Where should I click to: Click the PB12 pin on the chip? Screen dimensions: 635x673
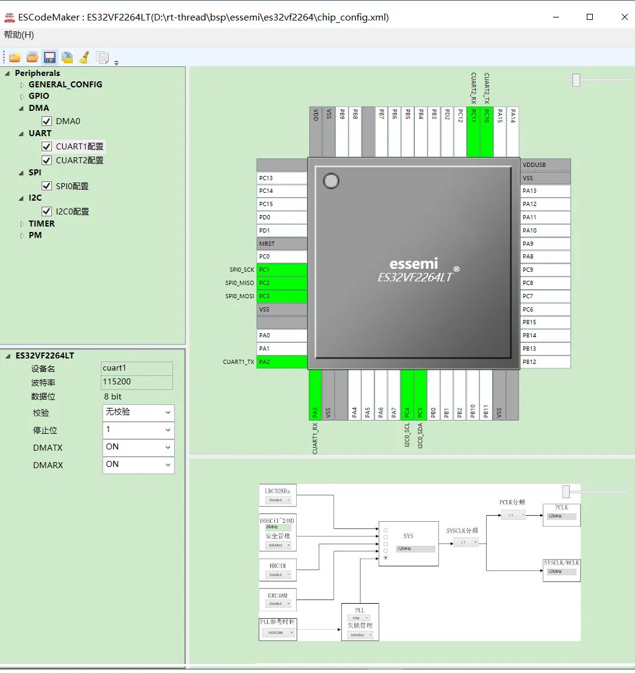[546, 362]
